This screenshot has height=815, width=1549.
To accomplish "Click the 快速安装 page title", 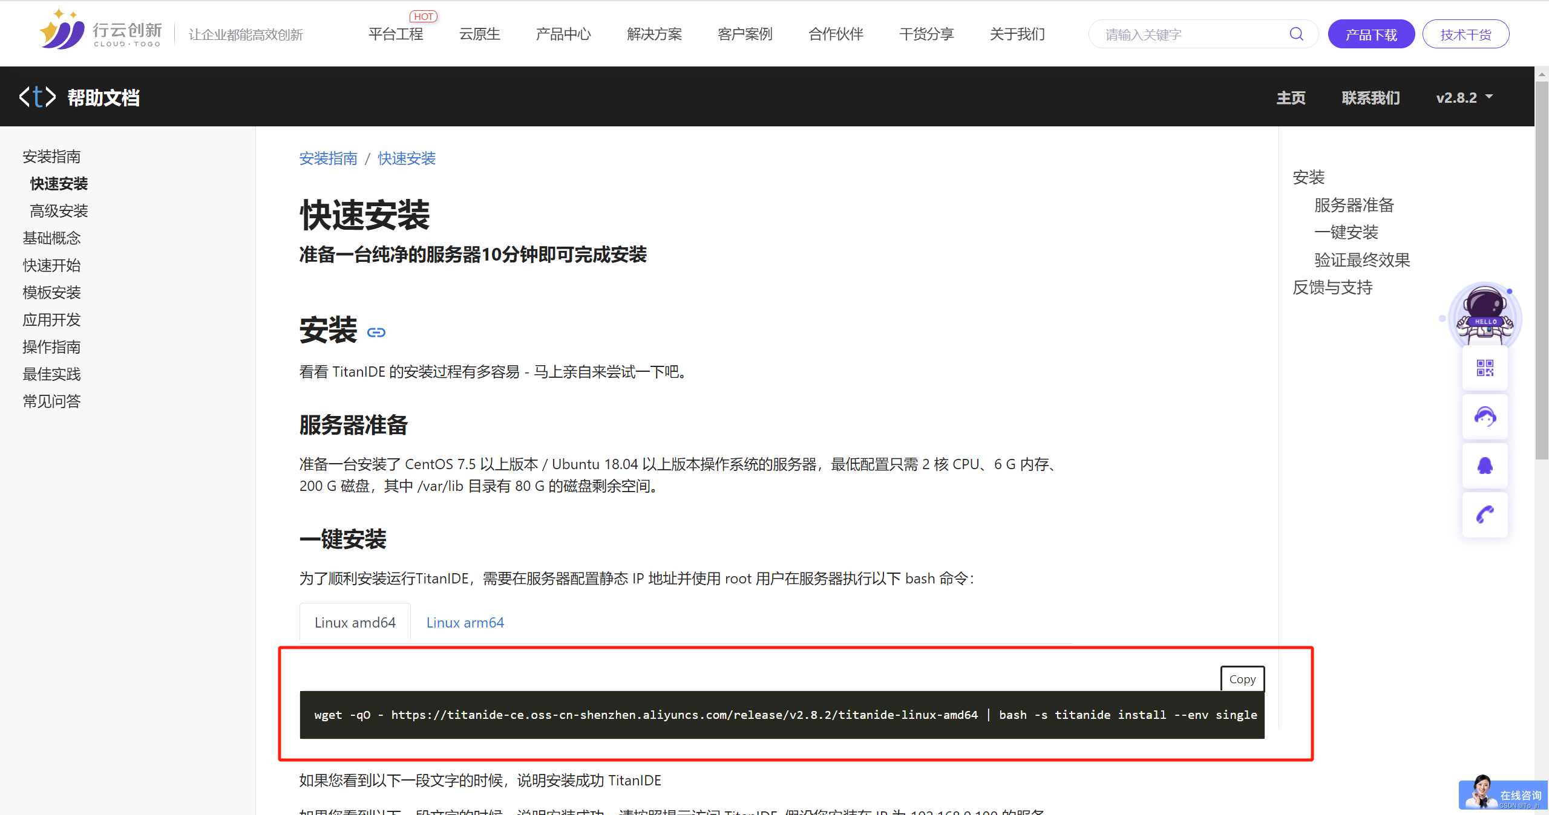I will pos(364,215).
